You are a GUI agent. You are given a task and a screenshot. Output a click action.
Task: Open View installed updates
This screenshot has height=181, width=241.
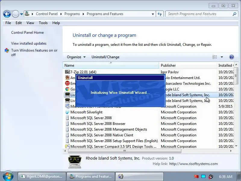(x=29, y=43)
